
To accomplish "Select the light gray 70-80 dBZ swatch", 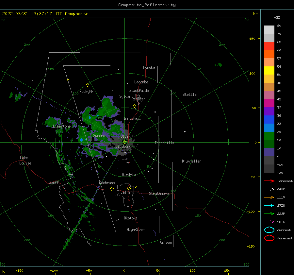I will click(x=269, y=30).
